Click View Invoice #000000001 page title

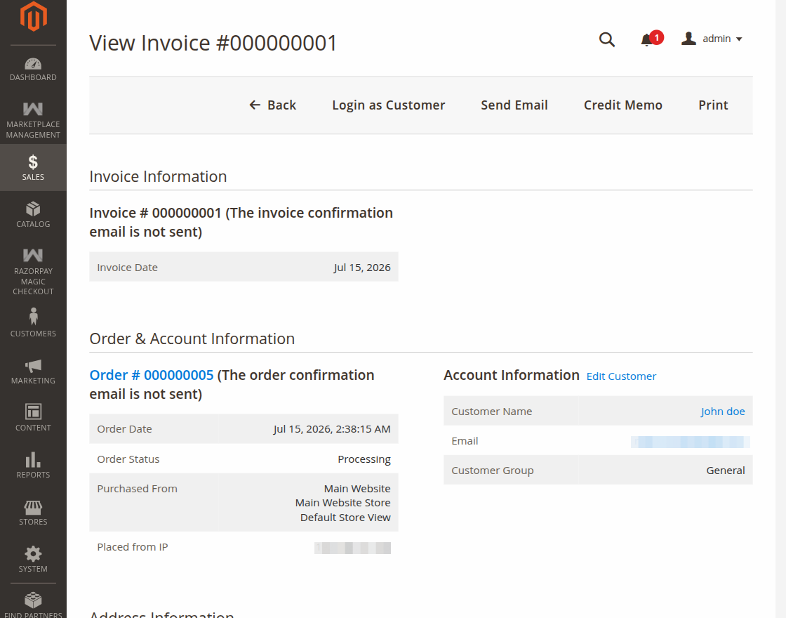click(213, 43)
